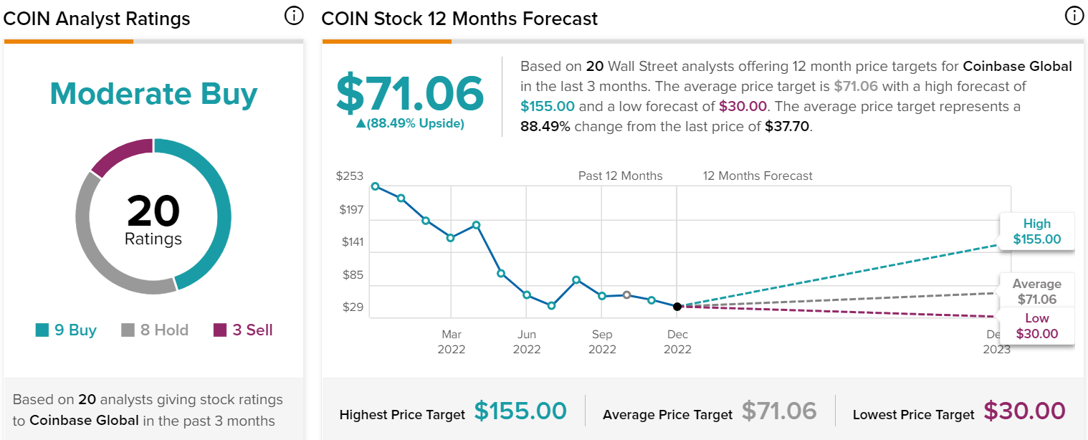Viewport: 1088px width, 440px height.
Task: Open the info tooltip for COIN Analyst Ratings
Action: point(294,14)
